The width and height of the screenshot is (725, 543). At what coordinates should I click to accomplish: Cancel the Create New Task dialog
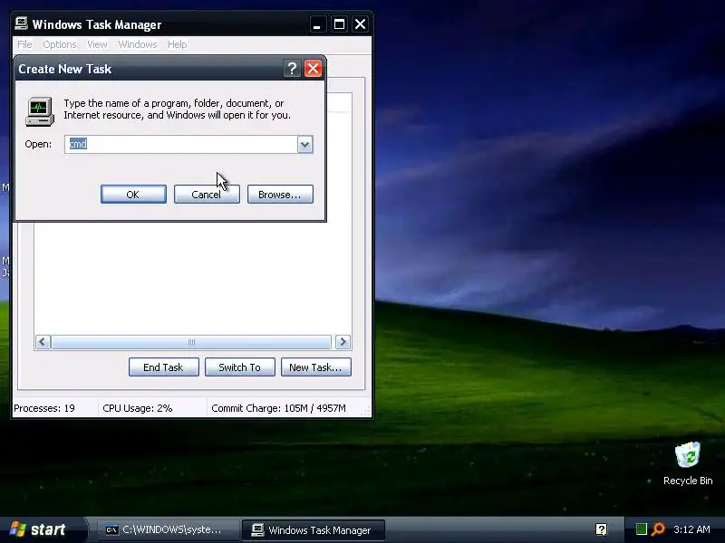click(x=207, y=195)
